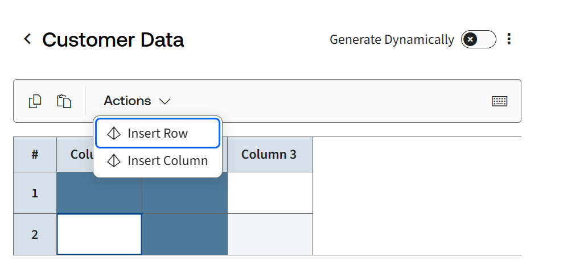The width and height of the screenshot is (588, 273).
Task: Open the keyboard shortcuts icon
Action: (500, 101)
